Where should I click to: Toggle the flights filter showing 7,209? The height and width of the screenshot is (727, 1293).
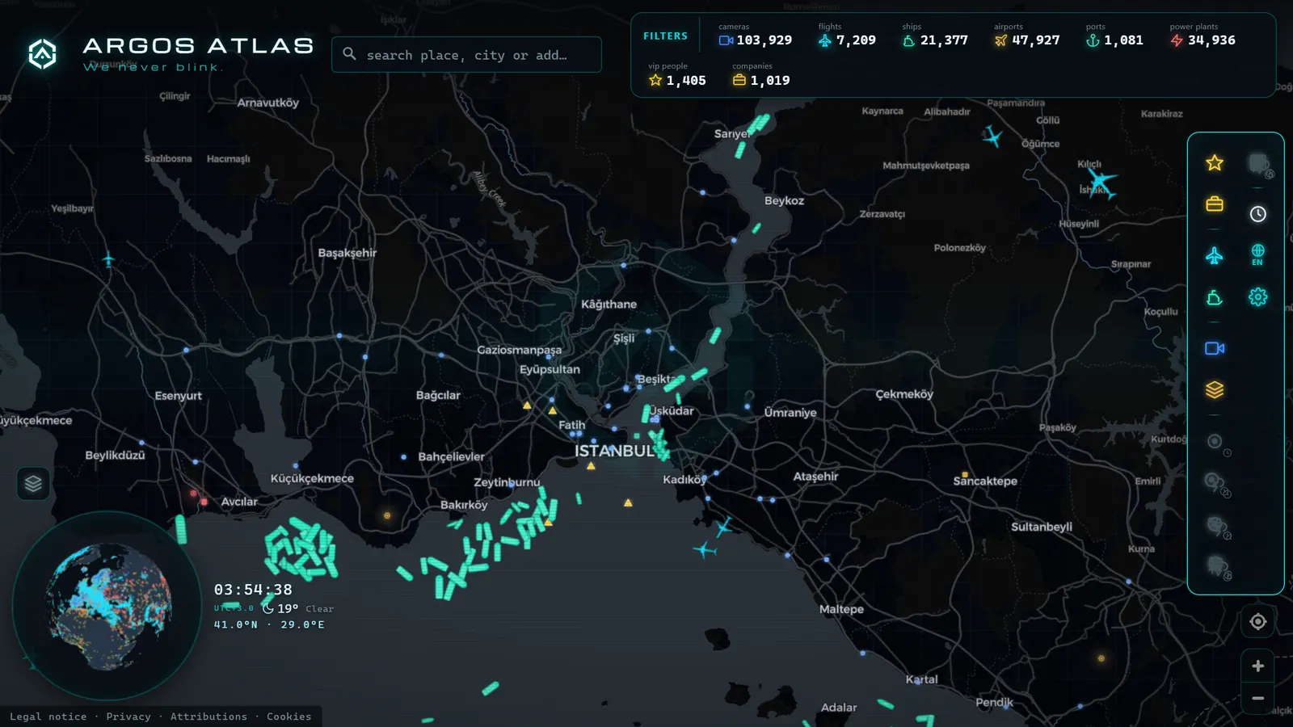click(846, 35)
